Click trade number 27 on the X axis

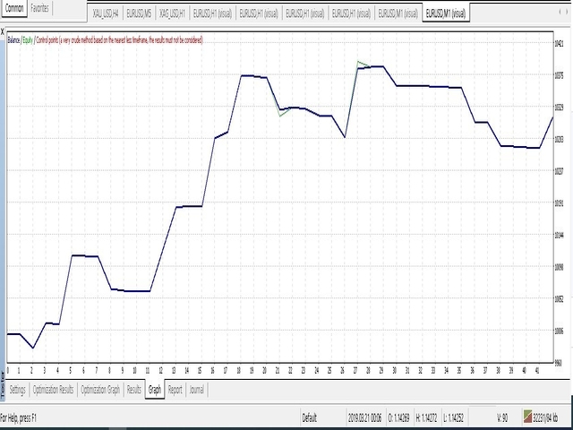(355, 371)
